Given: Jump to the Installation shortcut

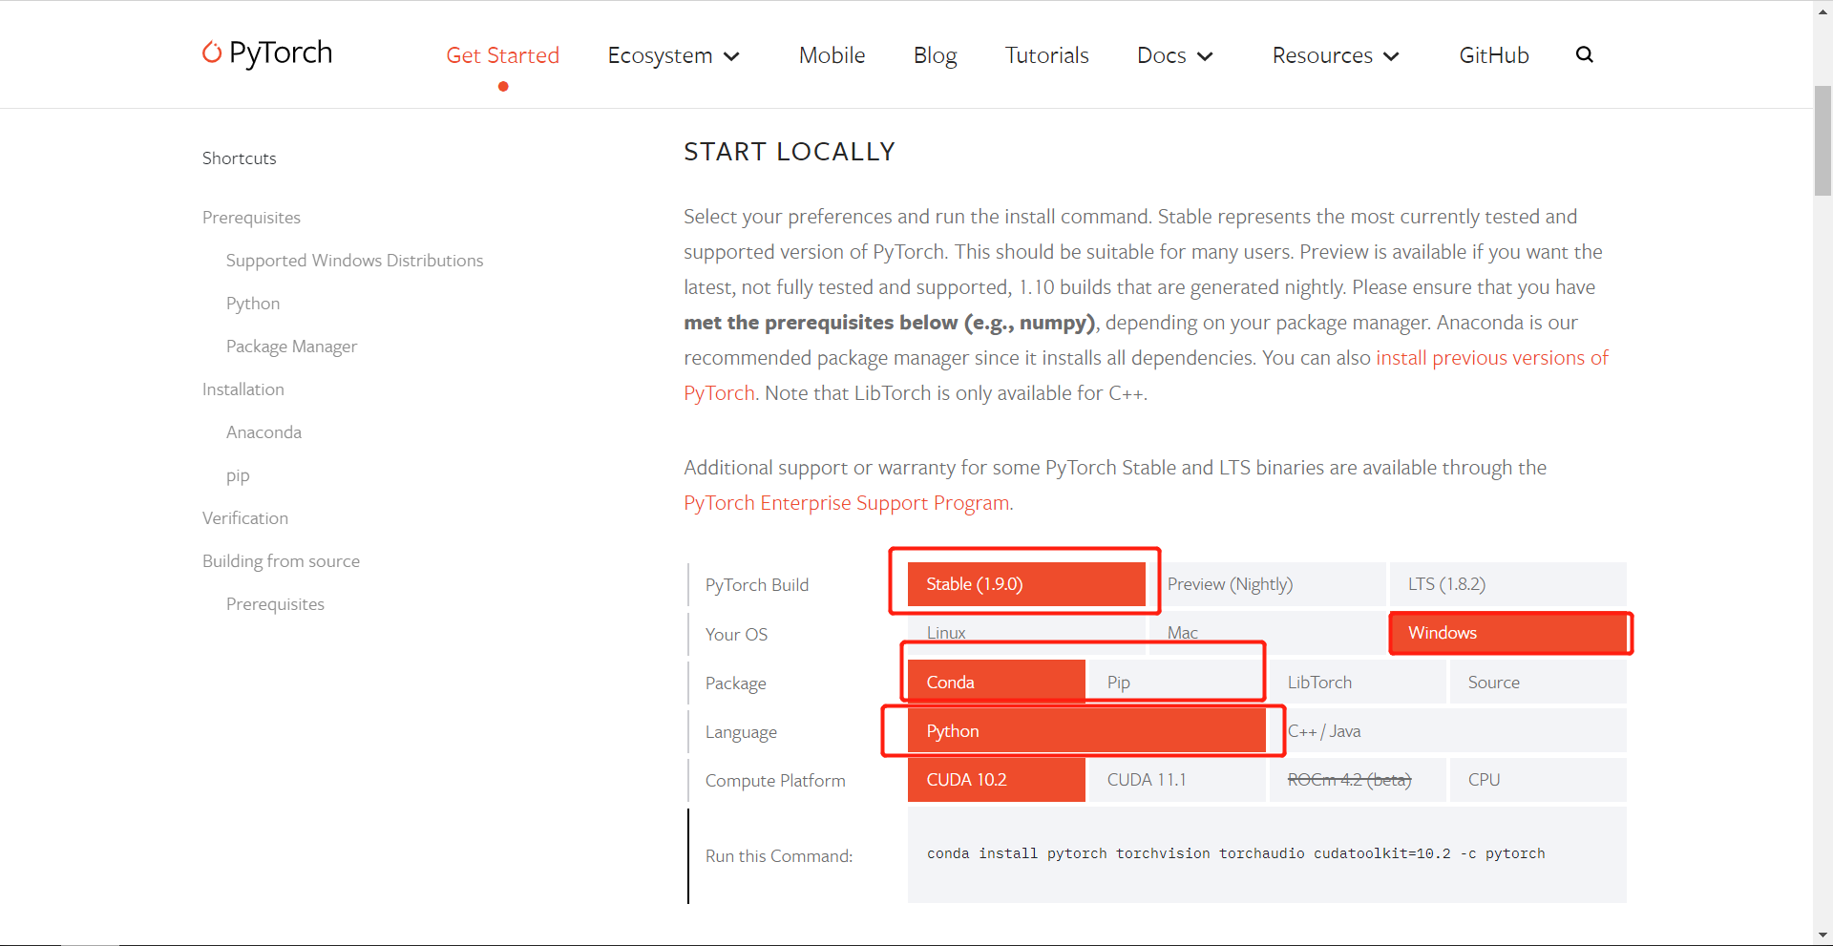Looking at the screenshot, I should pyautogui.click(x=243, y=389).
